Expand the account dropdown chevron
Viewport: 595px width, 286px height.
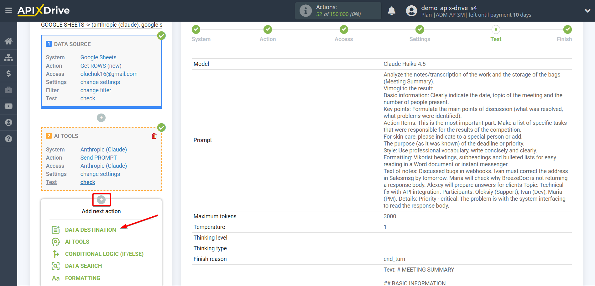tap(587, 11)
